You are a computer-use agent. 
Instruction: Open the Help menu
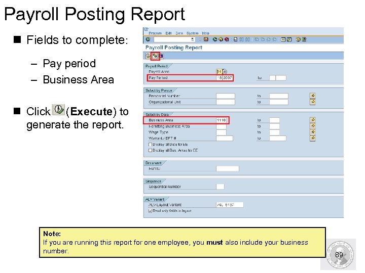[205, 33]
